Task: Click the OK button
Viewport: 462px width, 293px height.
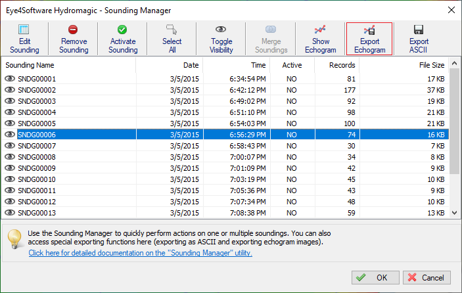Action: point(375,277)
